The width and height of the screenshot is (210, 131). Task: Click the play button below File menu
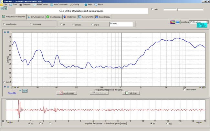(x=5, y=8)
